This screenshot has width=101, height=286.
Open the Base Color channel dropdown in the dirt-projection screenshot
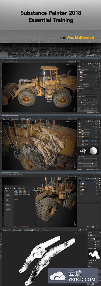[80, 121]
